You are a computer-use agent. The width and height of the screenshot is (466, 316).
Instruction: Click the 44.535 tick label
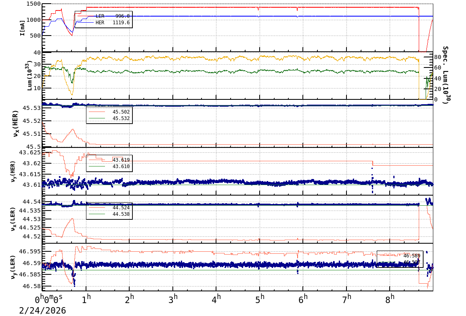coord(30,211)
